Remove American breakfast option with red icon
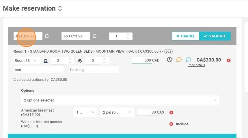The image size is (248, 138). click(171, 112)
